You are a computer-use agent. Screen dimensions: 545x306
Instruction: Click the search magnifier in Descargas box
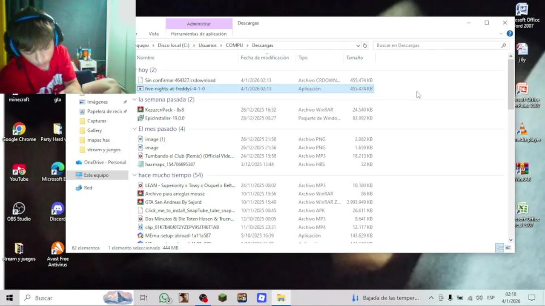(504, 45)
